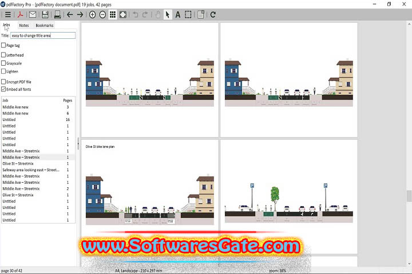Click the zoom 38% status indicator
Screen dimensions: 412x274
click(x=278, y=271)
